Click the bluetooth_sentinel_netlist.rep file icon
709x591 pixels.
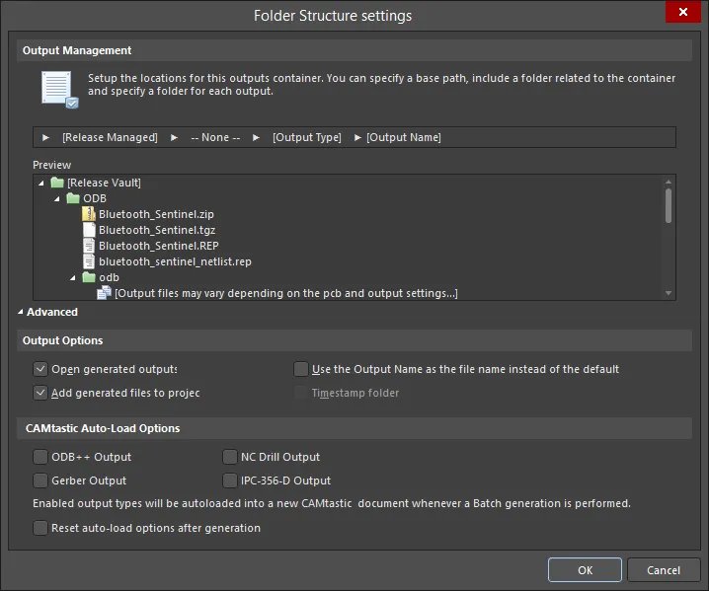(89, 261)
